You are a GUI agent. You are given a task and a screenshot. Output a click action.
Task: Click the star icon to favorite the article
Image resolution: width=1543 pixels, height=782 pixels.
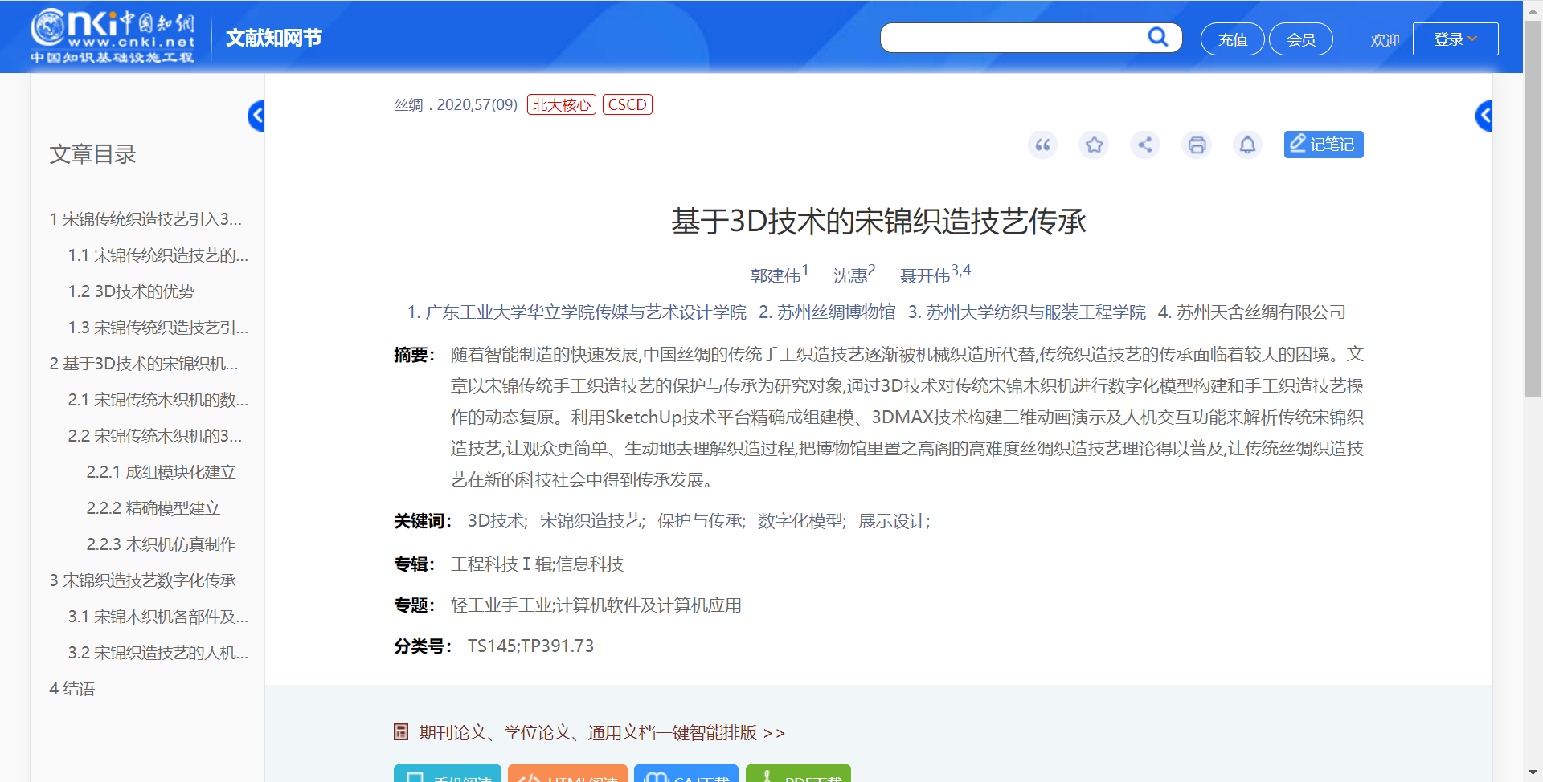[1094, 145]
